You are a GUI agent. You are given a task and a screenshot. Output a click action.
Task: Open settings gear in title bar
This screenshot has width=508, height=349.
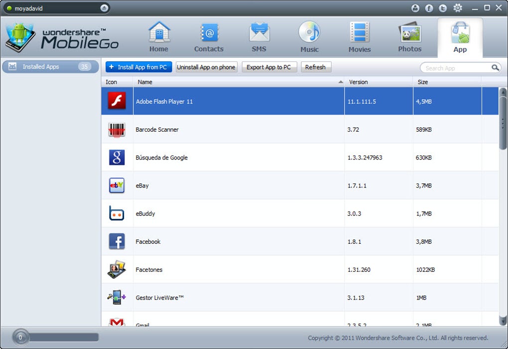[x=458, y=8]
